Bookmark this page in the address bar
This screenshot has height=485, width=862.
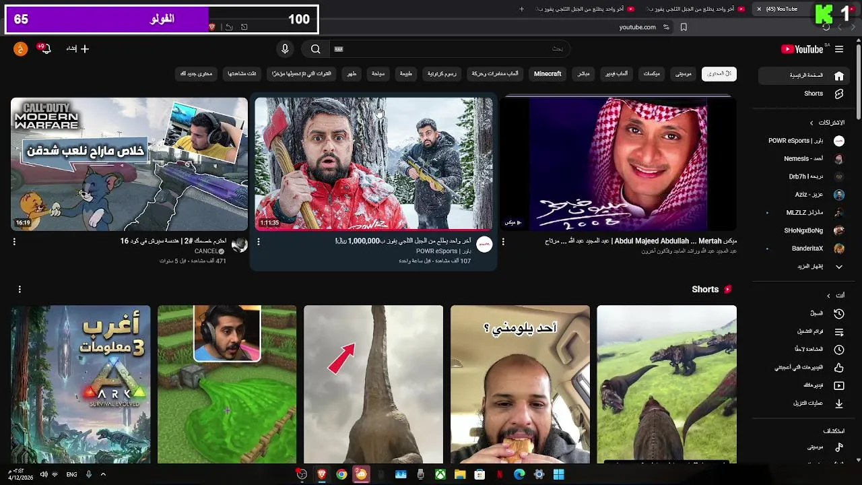[x=684, y=27]
